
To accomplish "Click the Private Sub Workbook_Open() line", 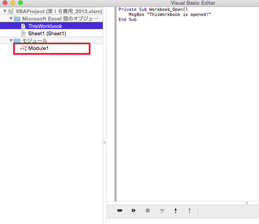I will coord(153,9).
